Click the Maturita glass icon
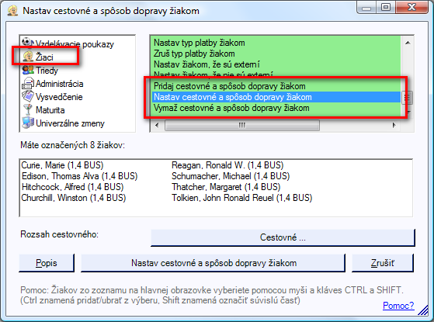Screen dimensions: 434x322 (28, 109)
